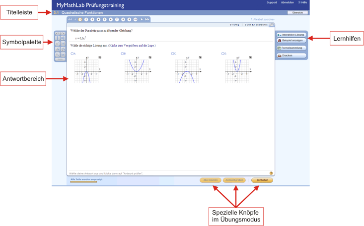
Task: Click the narrow upward parabola graph of option D
Action: [238, 70]
